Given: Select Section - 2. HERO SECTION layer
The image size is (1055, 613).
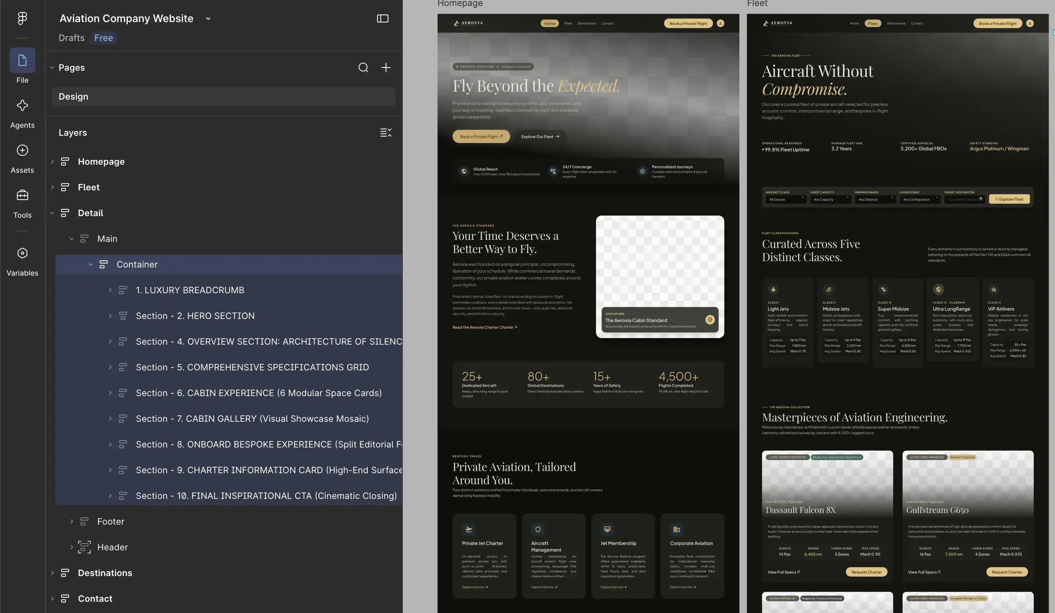Looking at the screenshot, I should [229, 316].
